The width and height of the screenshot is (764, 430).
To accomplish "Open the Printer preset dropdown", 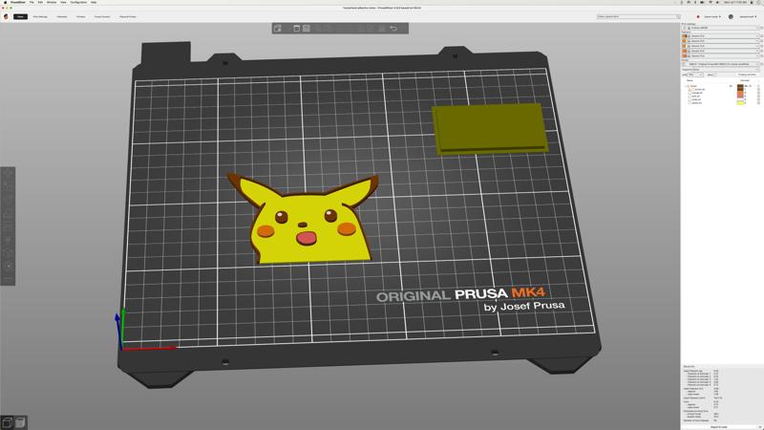I will [721, 64].
